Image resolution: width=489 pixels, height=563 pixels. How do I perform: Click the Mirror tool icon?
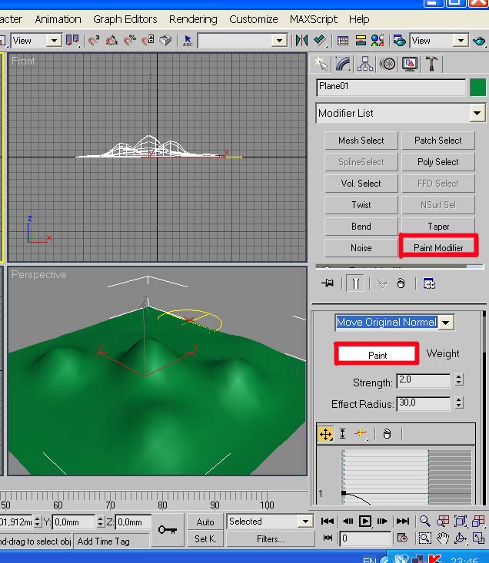pos(301,40)
